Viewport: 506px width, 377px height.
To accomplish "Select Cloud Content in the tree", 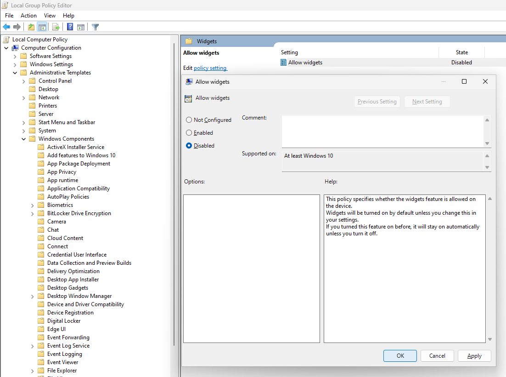I will pyautogui.click(x=65, y=238).
